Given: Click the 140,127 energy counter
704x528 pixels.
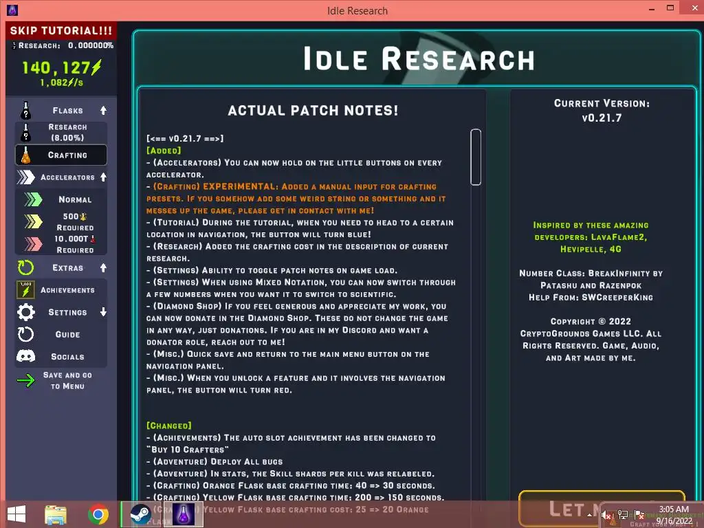Looking at the screenshot, I should (61, 68).
